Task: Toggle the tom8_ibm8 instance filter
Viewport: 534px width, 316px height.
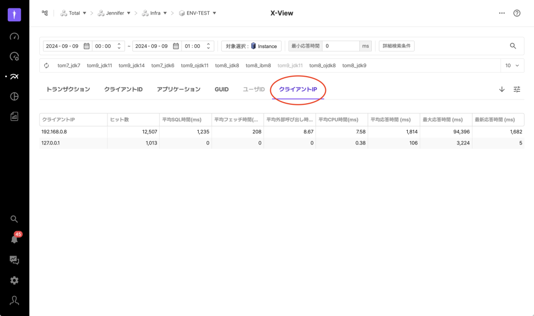Action: click(x=258, y=66)
